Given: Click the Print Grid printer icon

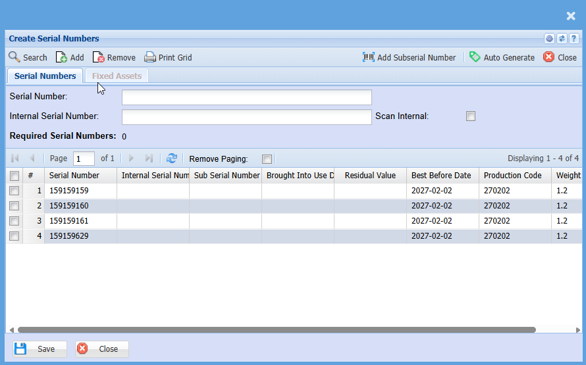Looking at the screenshot, I should click(150, 57).
